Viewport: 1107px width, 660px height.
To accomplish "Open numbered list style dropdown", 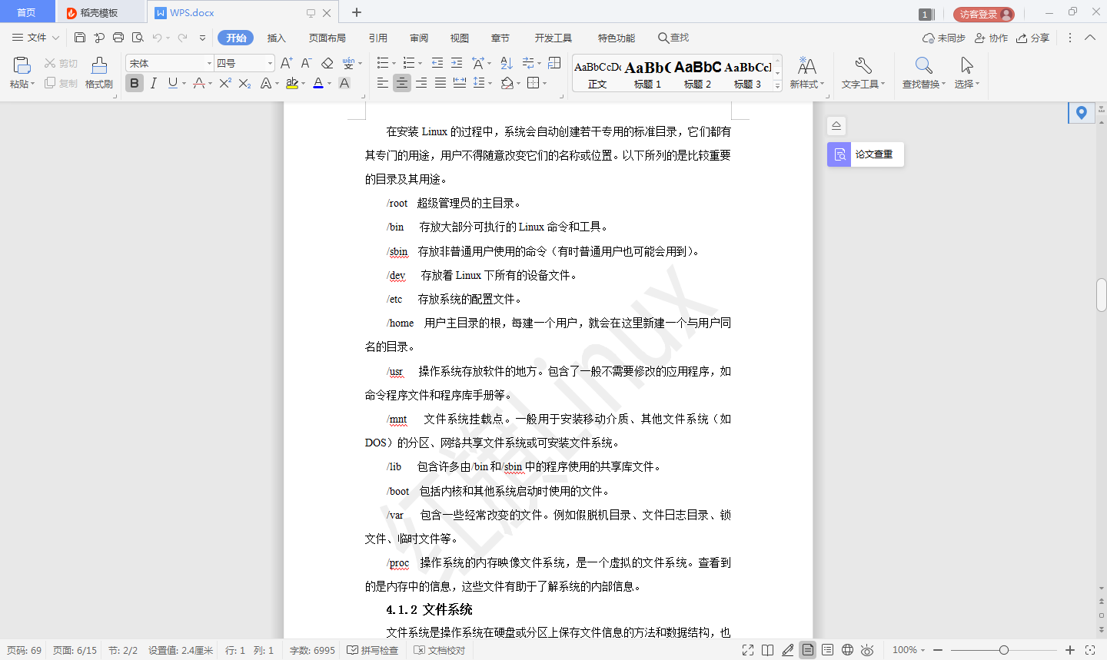I will [x=419, y=63].
